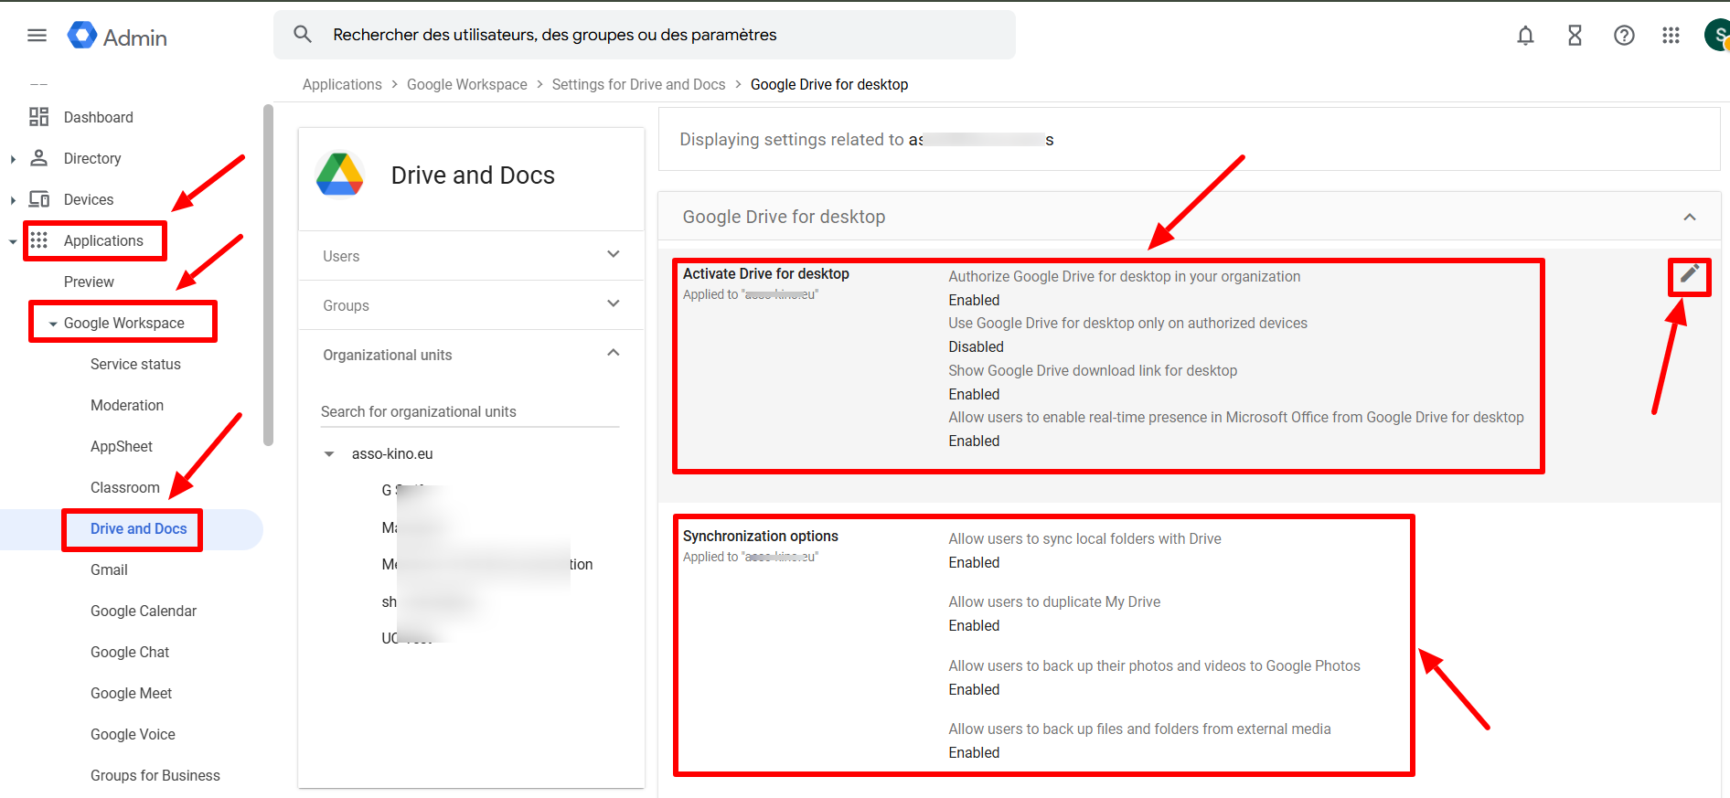Expand the Devices sidebar arrow
This screenshot has height=798, width=1730.
click(13, 200)
